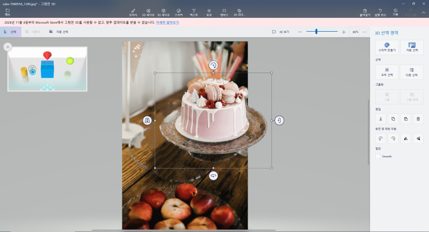Viewport: 429px width, 232px height.
Task: Select the Brushes tool in top ribbon
Action: click(x=133, y=12)
